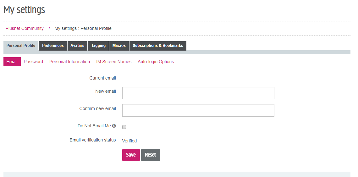358x177 pixels.
Task: Select the Macros tab
Action: pyautogui.click(x=119, y=46)
